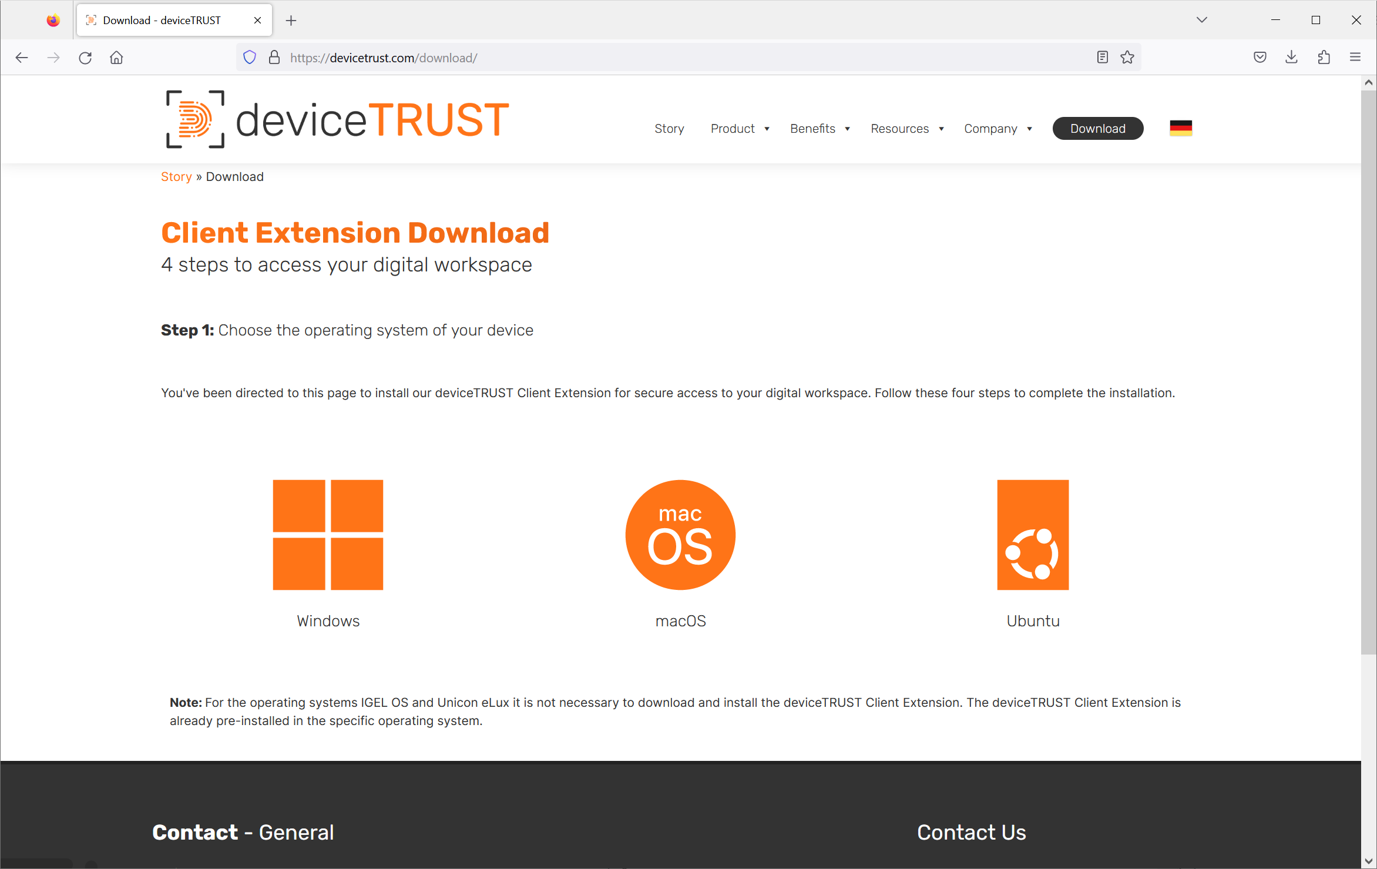The height and width of the screenshot is (869, 1377).
Task: Open the browser home page
Action: pyautogui.click(x=116, y=57)
